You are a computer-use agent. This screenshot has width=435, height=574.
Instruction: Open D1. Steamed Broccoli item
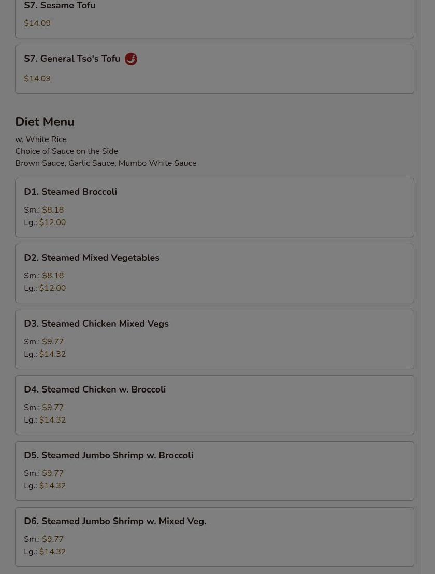(214, 207)
